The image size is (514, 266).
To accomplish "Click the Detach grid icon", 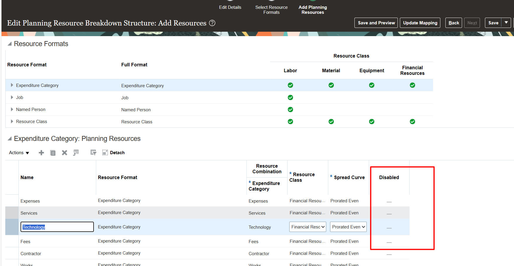I will 105,152.
